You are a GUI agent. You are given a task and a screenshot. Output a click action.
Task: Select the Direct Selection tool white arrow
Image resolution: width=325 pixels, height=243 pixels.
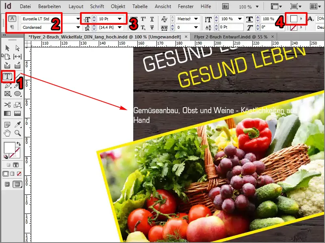click(17, 48)
